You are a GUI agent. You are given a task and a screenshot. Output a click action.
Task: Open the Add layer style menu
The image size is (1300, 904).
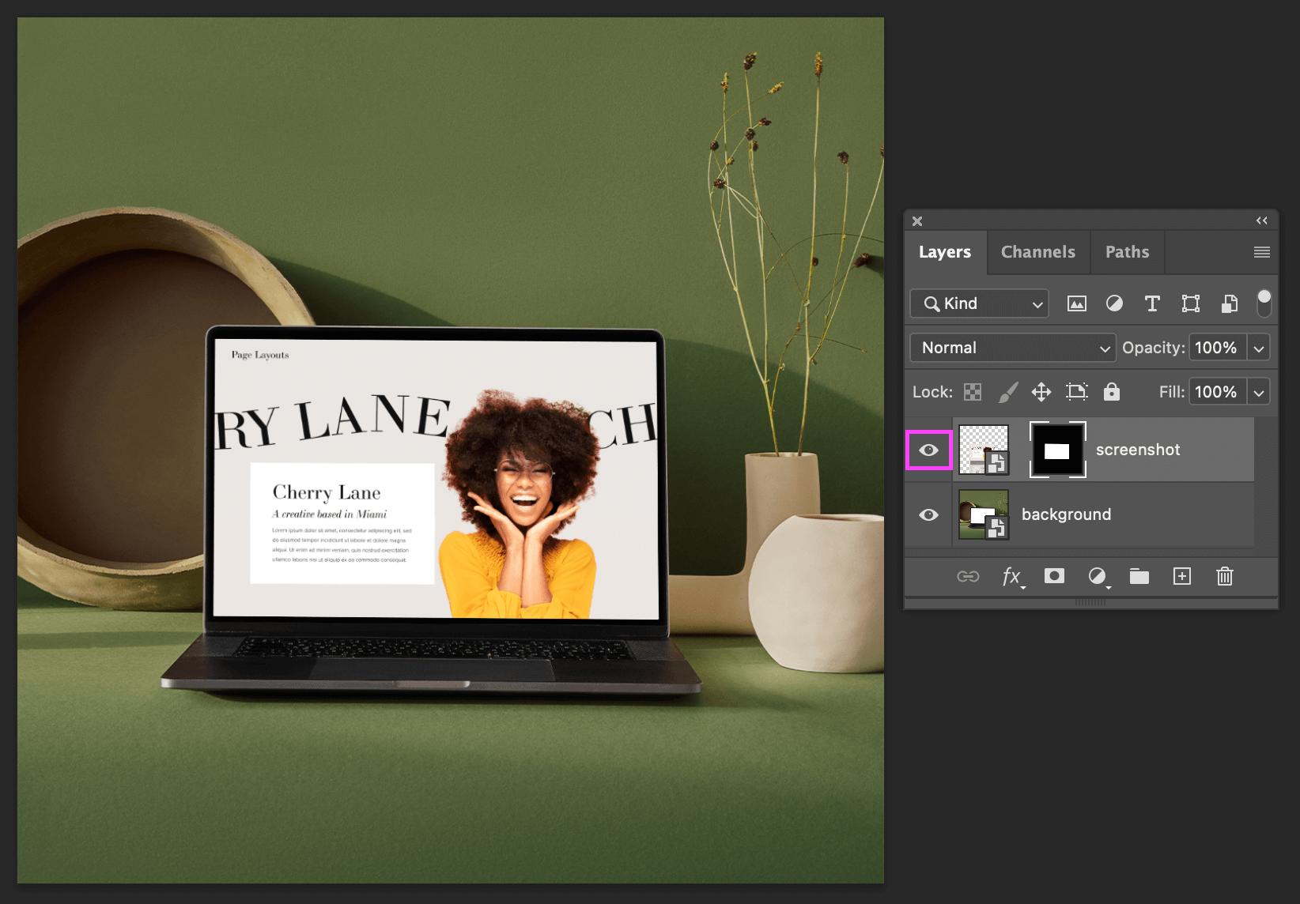[1013, 576]
